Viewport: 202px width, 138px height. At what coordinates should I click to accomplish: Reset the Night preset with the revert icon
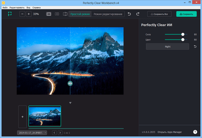[195, 47]
